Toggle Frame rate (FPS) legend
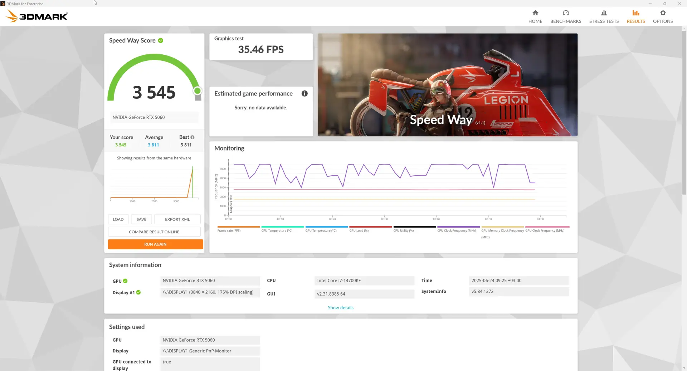Screen dimensions: 687x371 pyautogui.click(x=238, y=229)
